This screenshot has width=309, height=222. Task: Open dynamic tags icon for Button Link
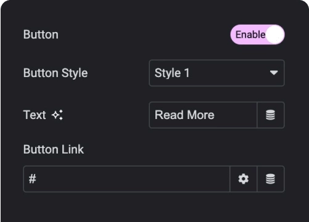(270, 179)
